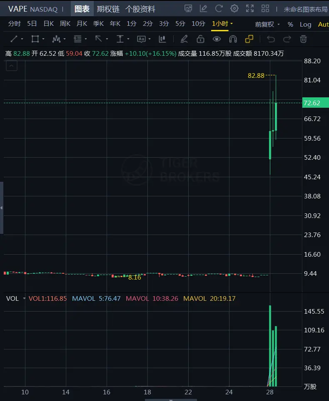Select the Fibonacci levels tool
Image resolution: width=329 pixels, height=401 pixels.
77,39
